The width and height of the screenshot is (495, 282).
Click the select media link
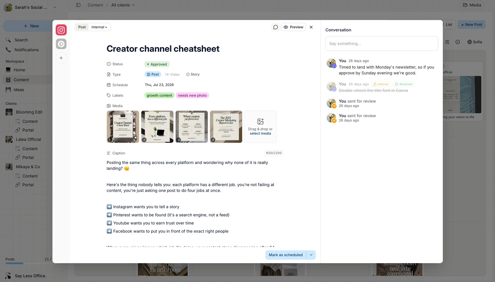(260, 133)
